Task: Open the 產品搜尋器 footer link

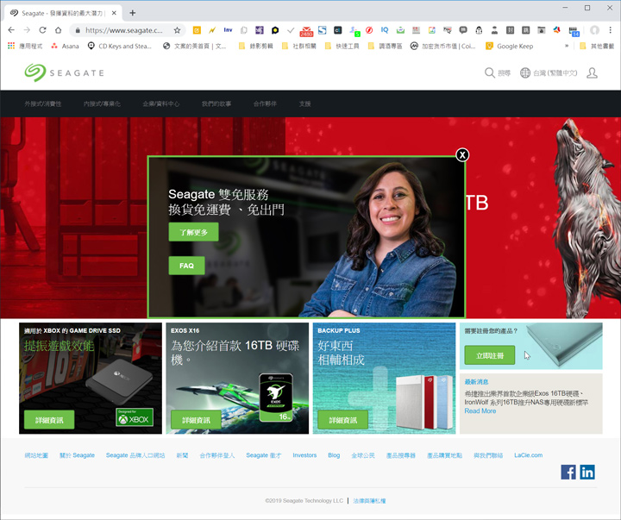Action: click(401, 455)
